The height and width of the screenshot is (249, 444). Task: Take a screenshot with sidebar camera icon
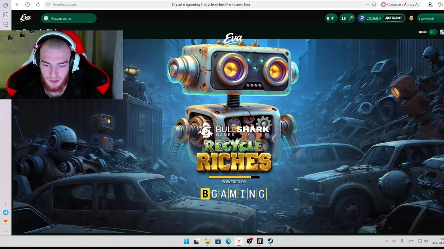[x=6, y=25]
